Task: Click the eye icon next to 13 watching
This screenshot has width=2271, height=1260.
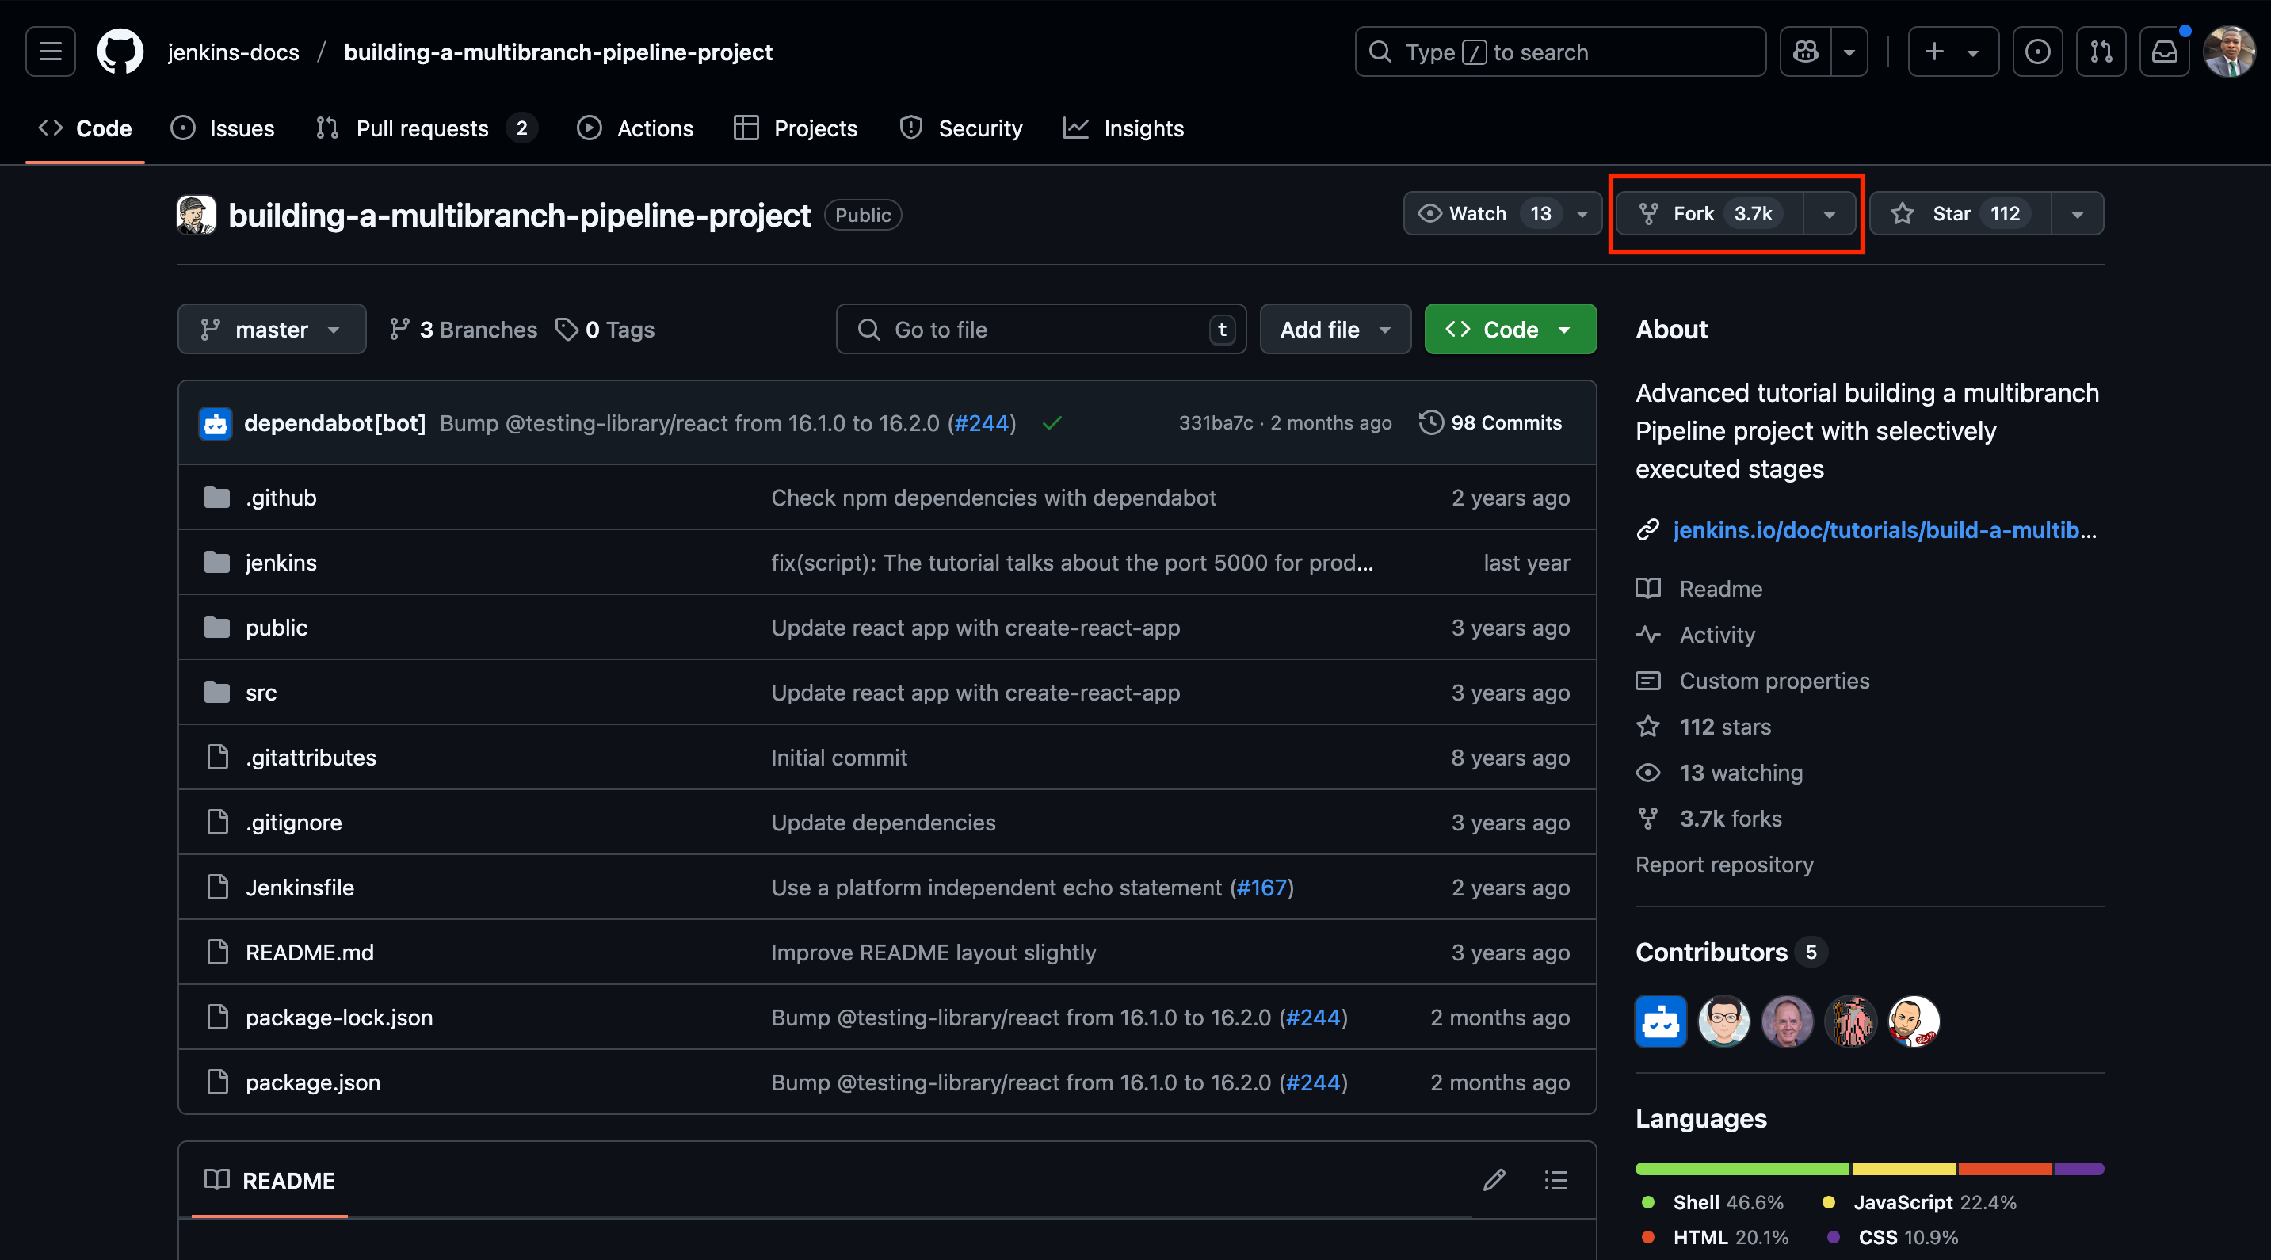Action: pos(1647,773)
